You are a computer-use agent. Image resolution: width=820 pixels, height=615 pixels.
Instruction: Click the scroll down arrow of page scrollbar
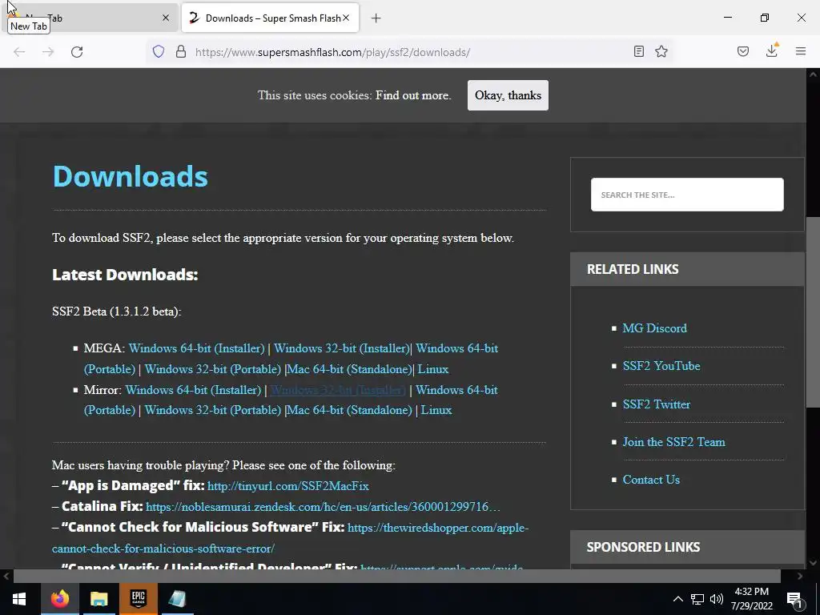point(813,563)
